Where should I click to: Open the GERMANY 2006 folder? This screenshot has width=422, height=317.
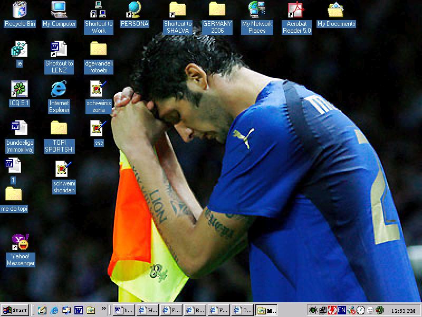pos(217,10)
